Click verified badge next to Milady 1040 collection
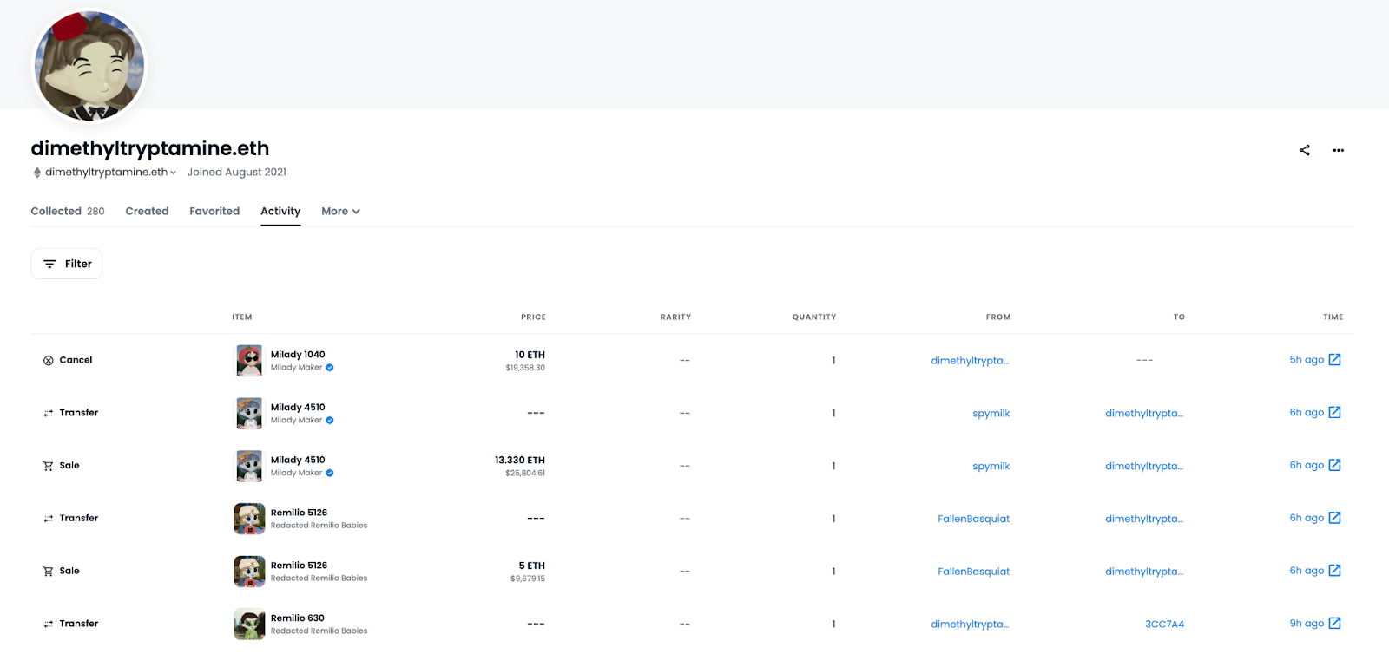Viewport: 1389px width, 654px height. 330,368
